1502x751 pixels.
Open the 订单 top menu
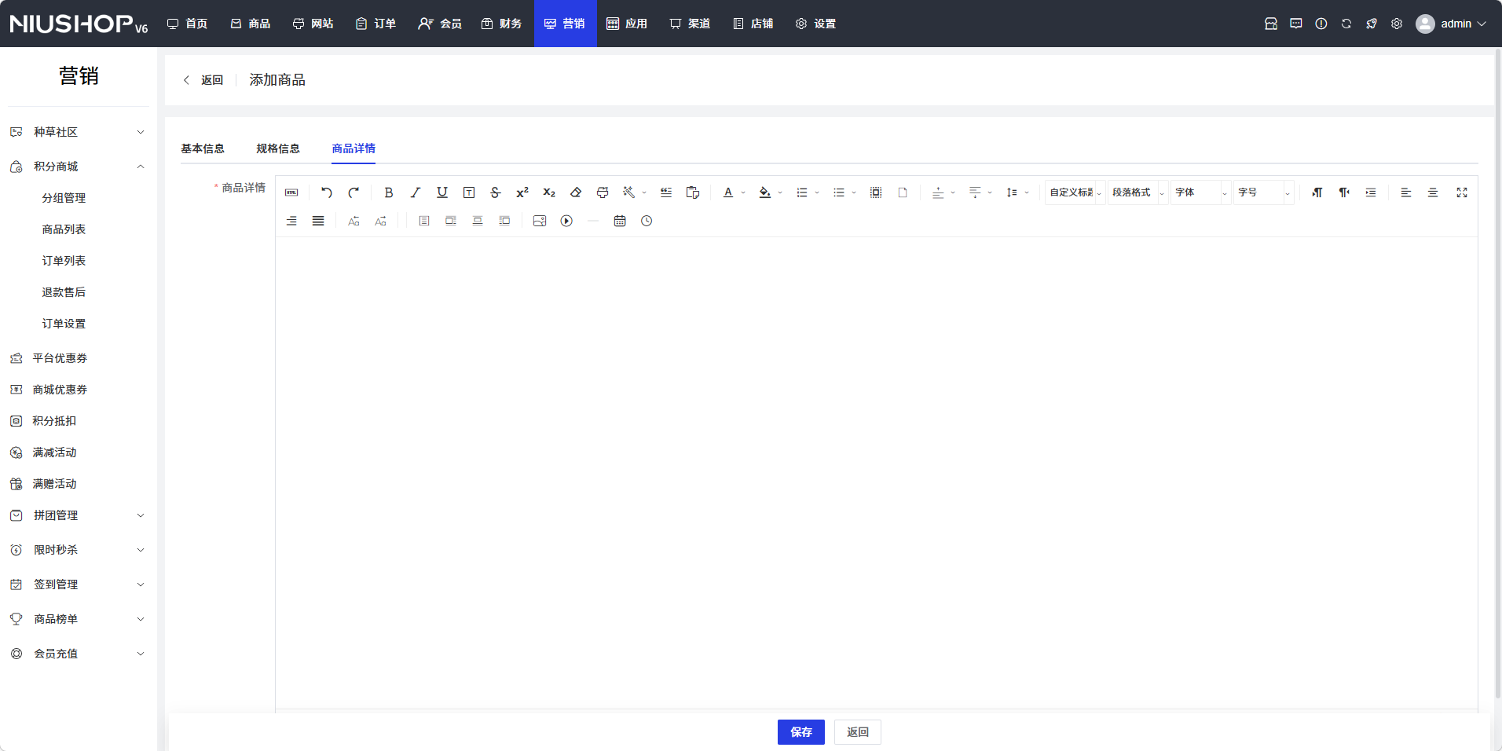(375, 24)
